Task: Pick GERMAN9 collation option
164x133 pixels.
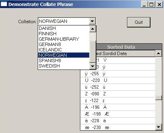Action: (x=64, y=44)
